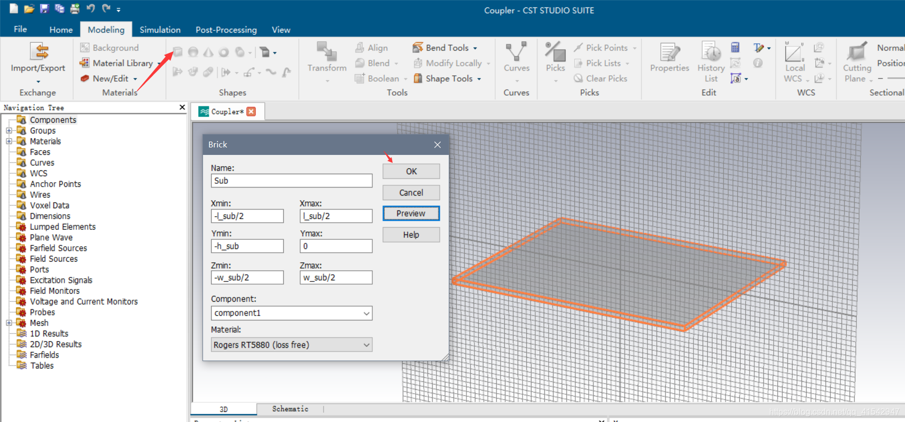Screen dimensions: 905x422
Task: Click the Print icon in quick access toolbar
Action: (x=75, y=9)
